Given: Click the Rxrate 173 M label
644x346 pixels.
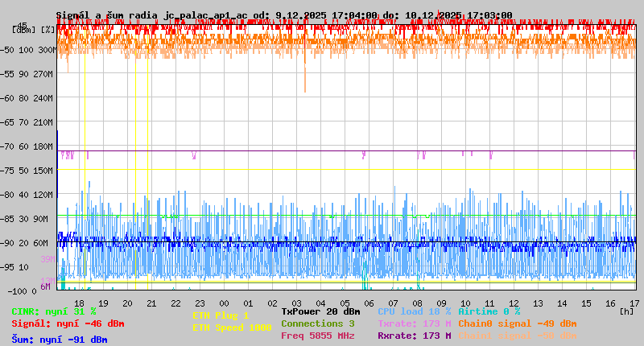Looking at the screenshot, I should click(415, 336).
